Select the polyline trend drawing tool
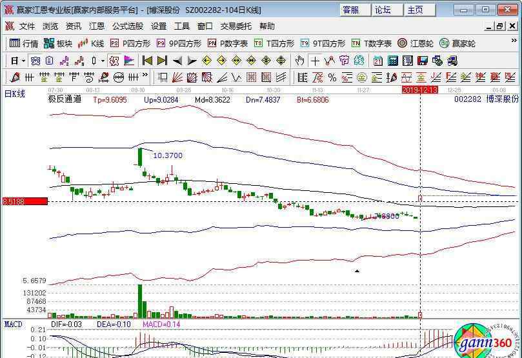Image resolution: width=522 pixels, height=358 pixels. click(330, 61)
